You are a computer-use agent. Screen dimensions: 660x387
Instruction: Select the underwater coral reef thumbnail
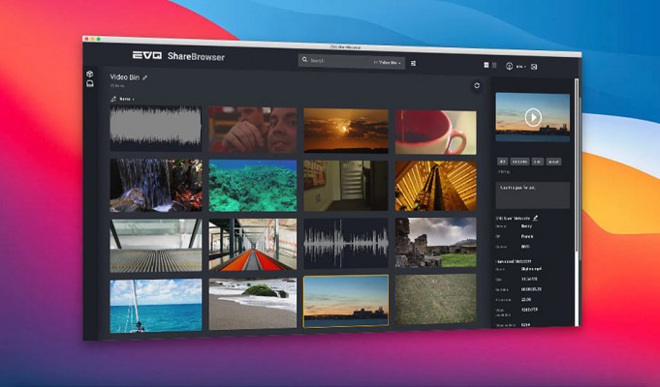point(253,186)
